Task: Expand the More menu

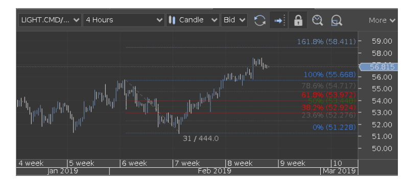Action: click(x=382, y=20)
